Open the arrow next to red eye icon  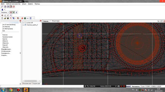pyautogui.click(x=20, y=18)
